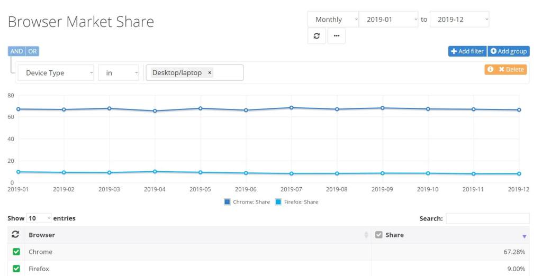Click the Chrome: Share legend entry
The height and width of the screenshot is (276, 542).
(247, 202)
